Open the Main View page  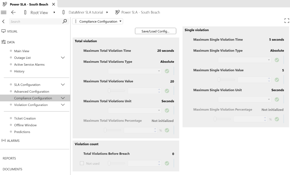pyautogui.click(x=22, y=51)
